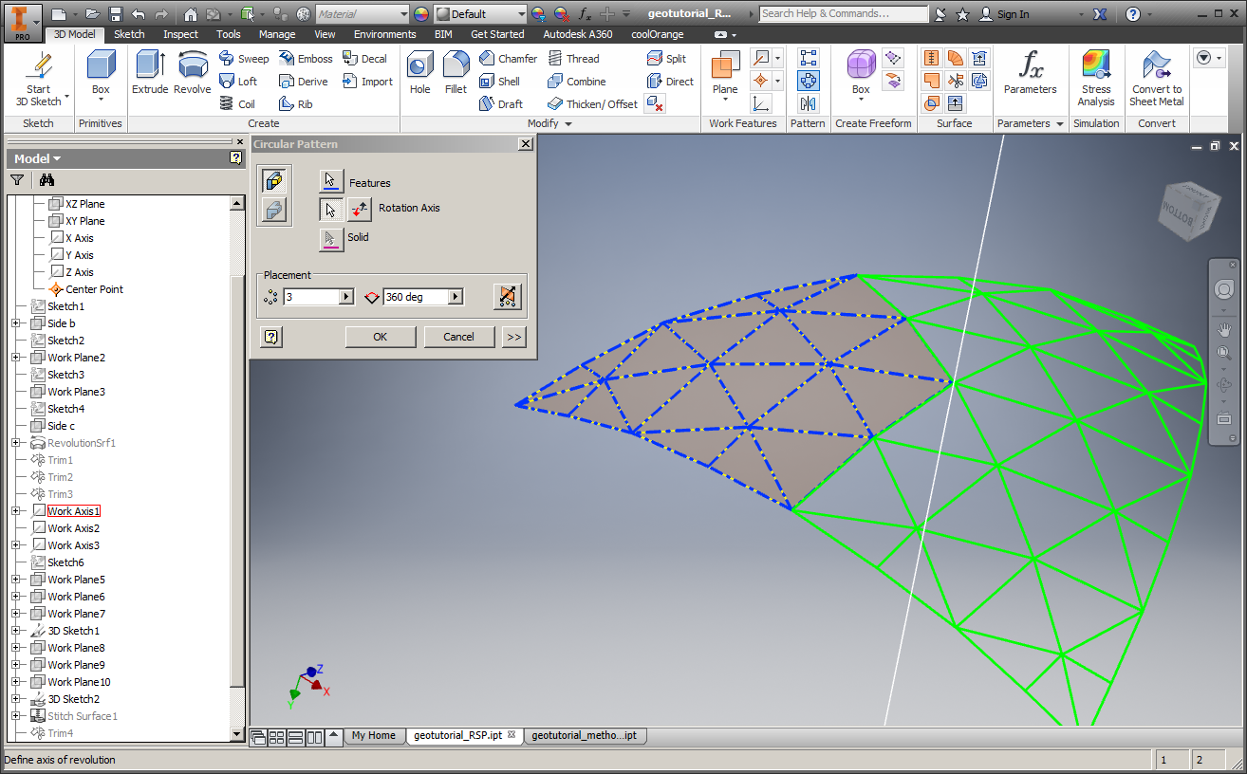Click Convert to Sheet Metal
1247x774 pixels.
pos(1157,78)
